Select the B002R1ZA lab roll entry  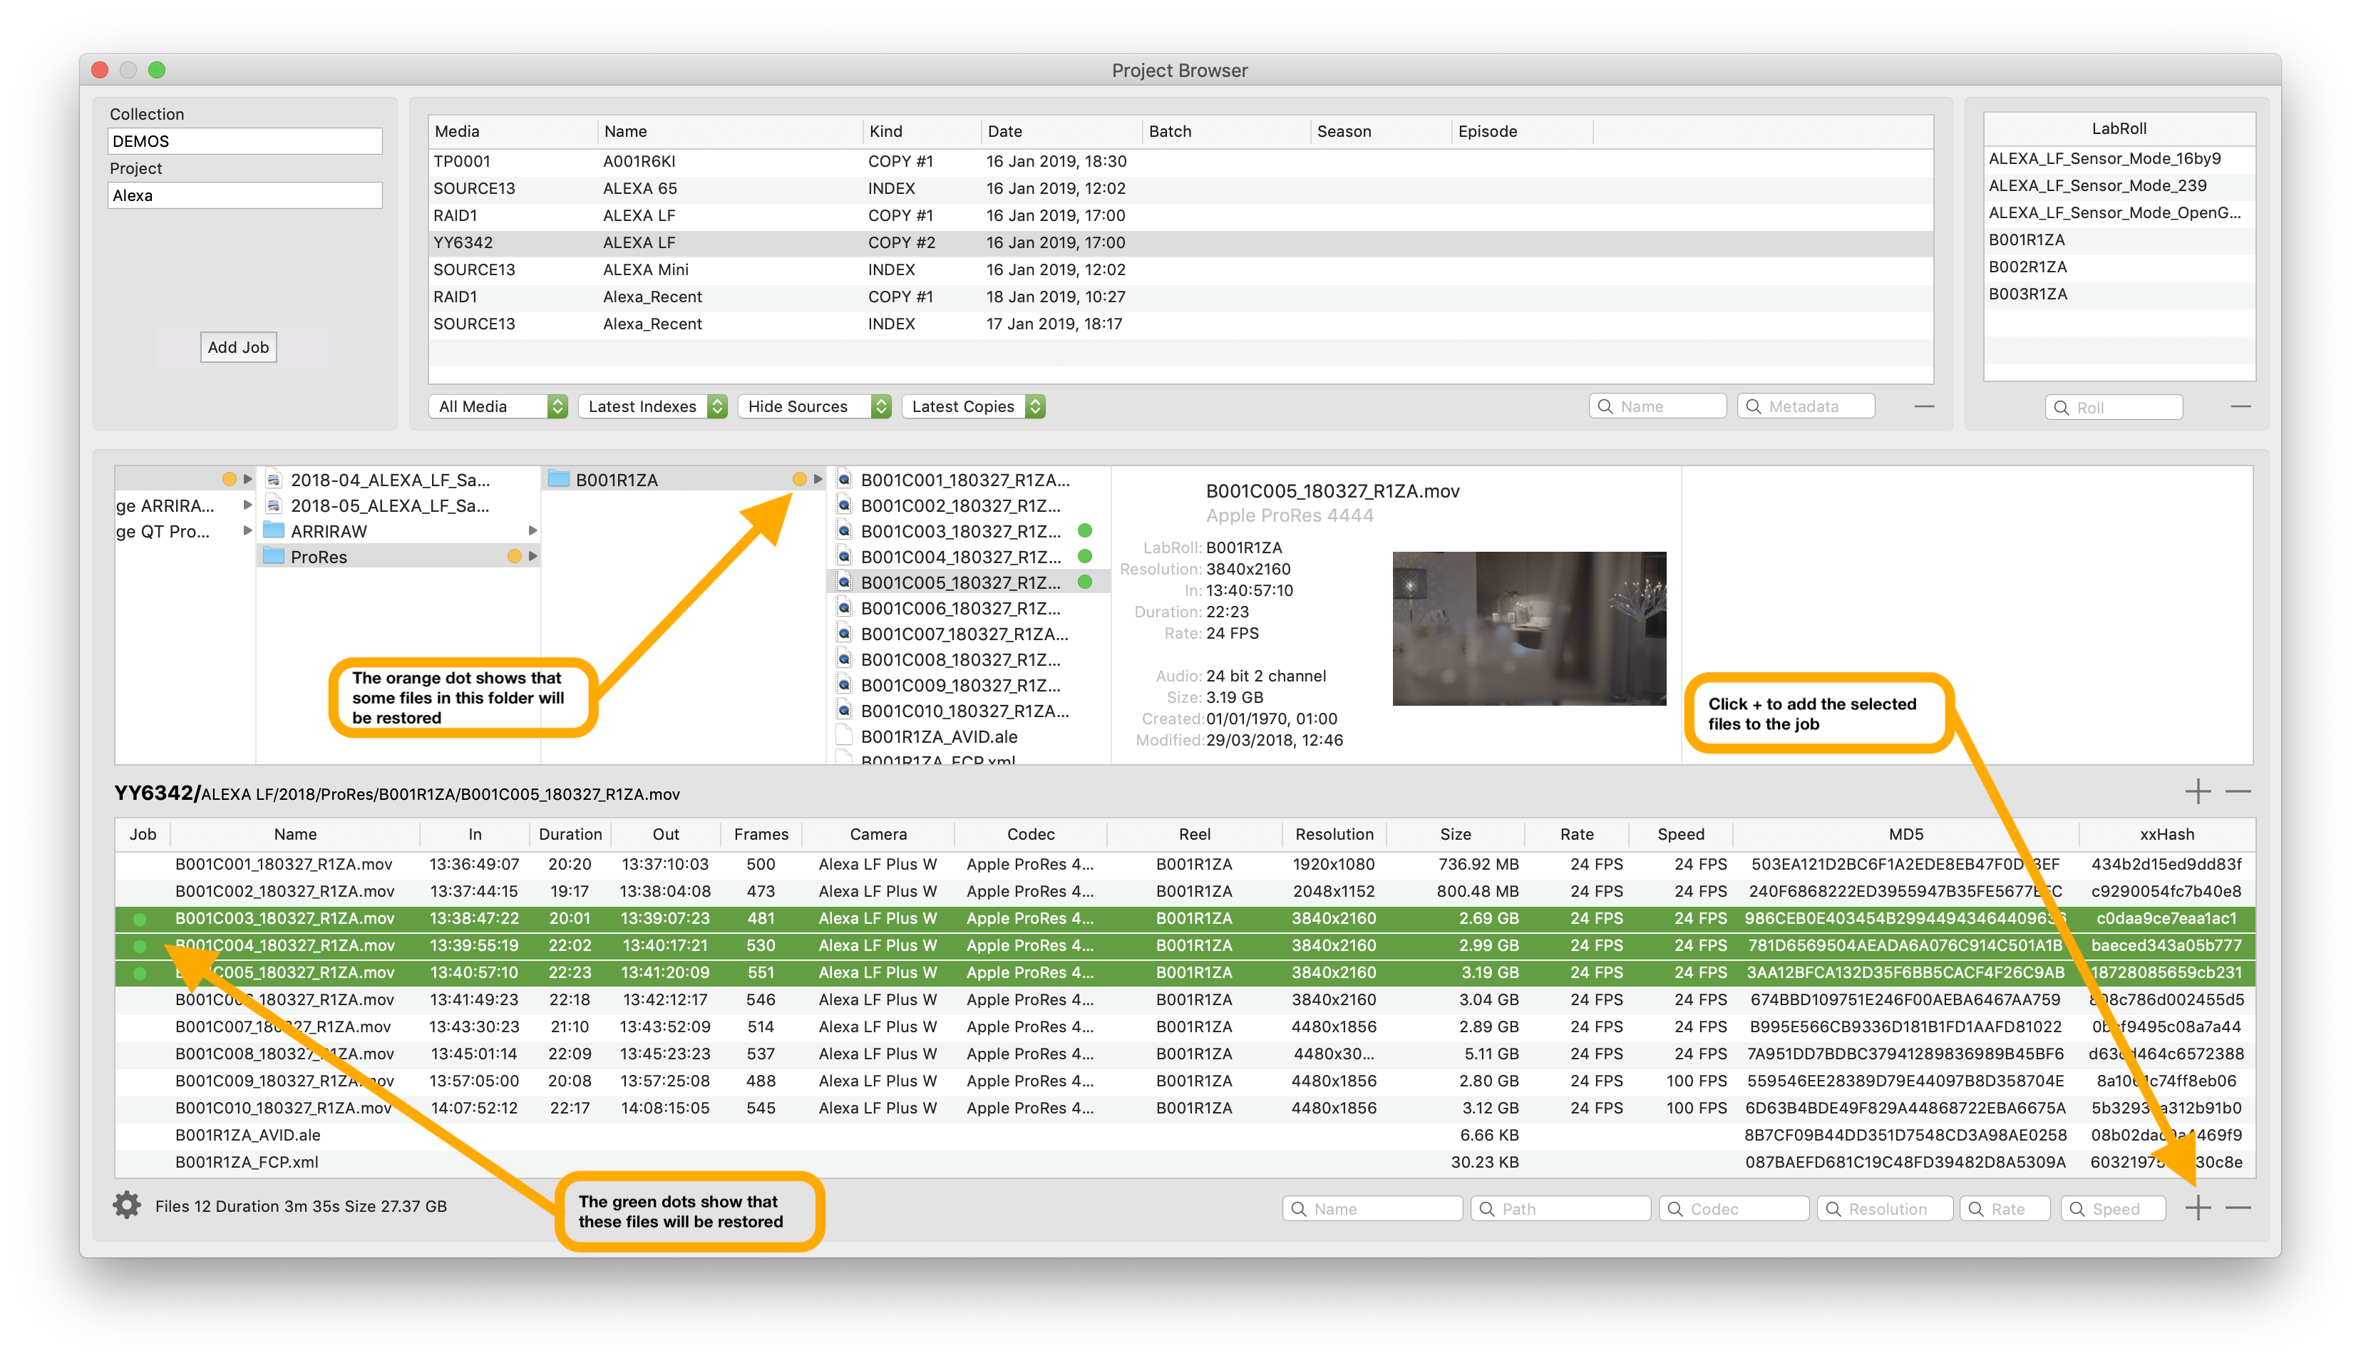click(2027, 267)
